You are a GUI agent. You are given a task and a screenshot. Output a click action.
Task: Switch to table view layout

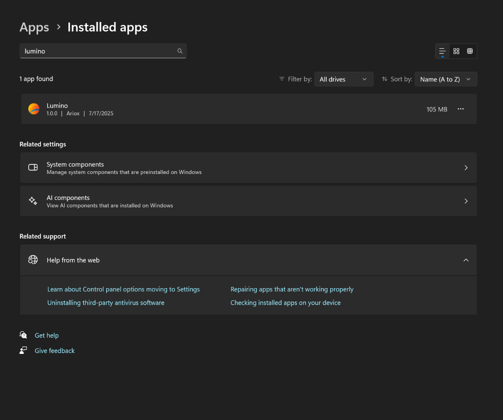[470, 51]
